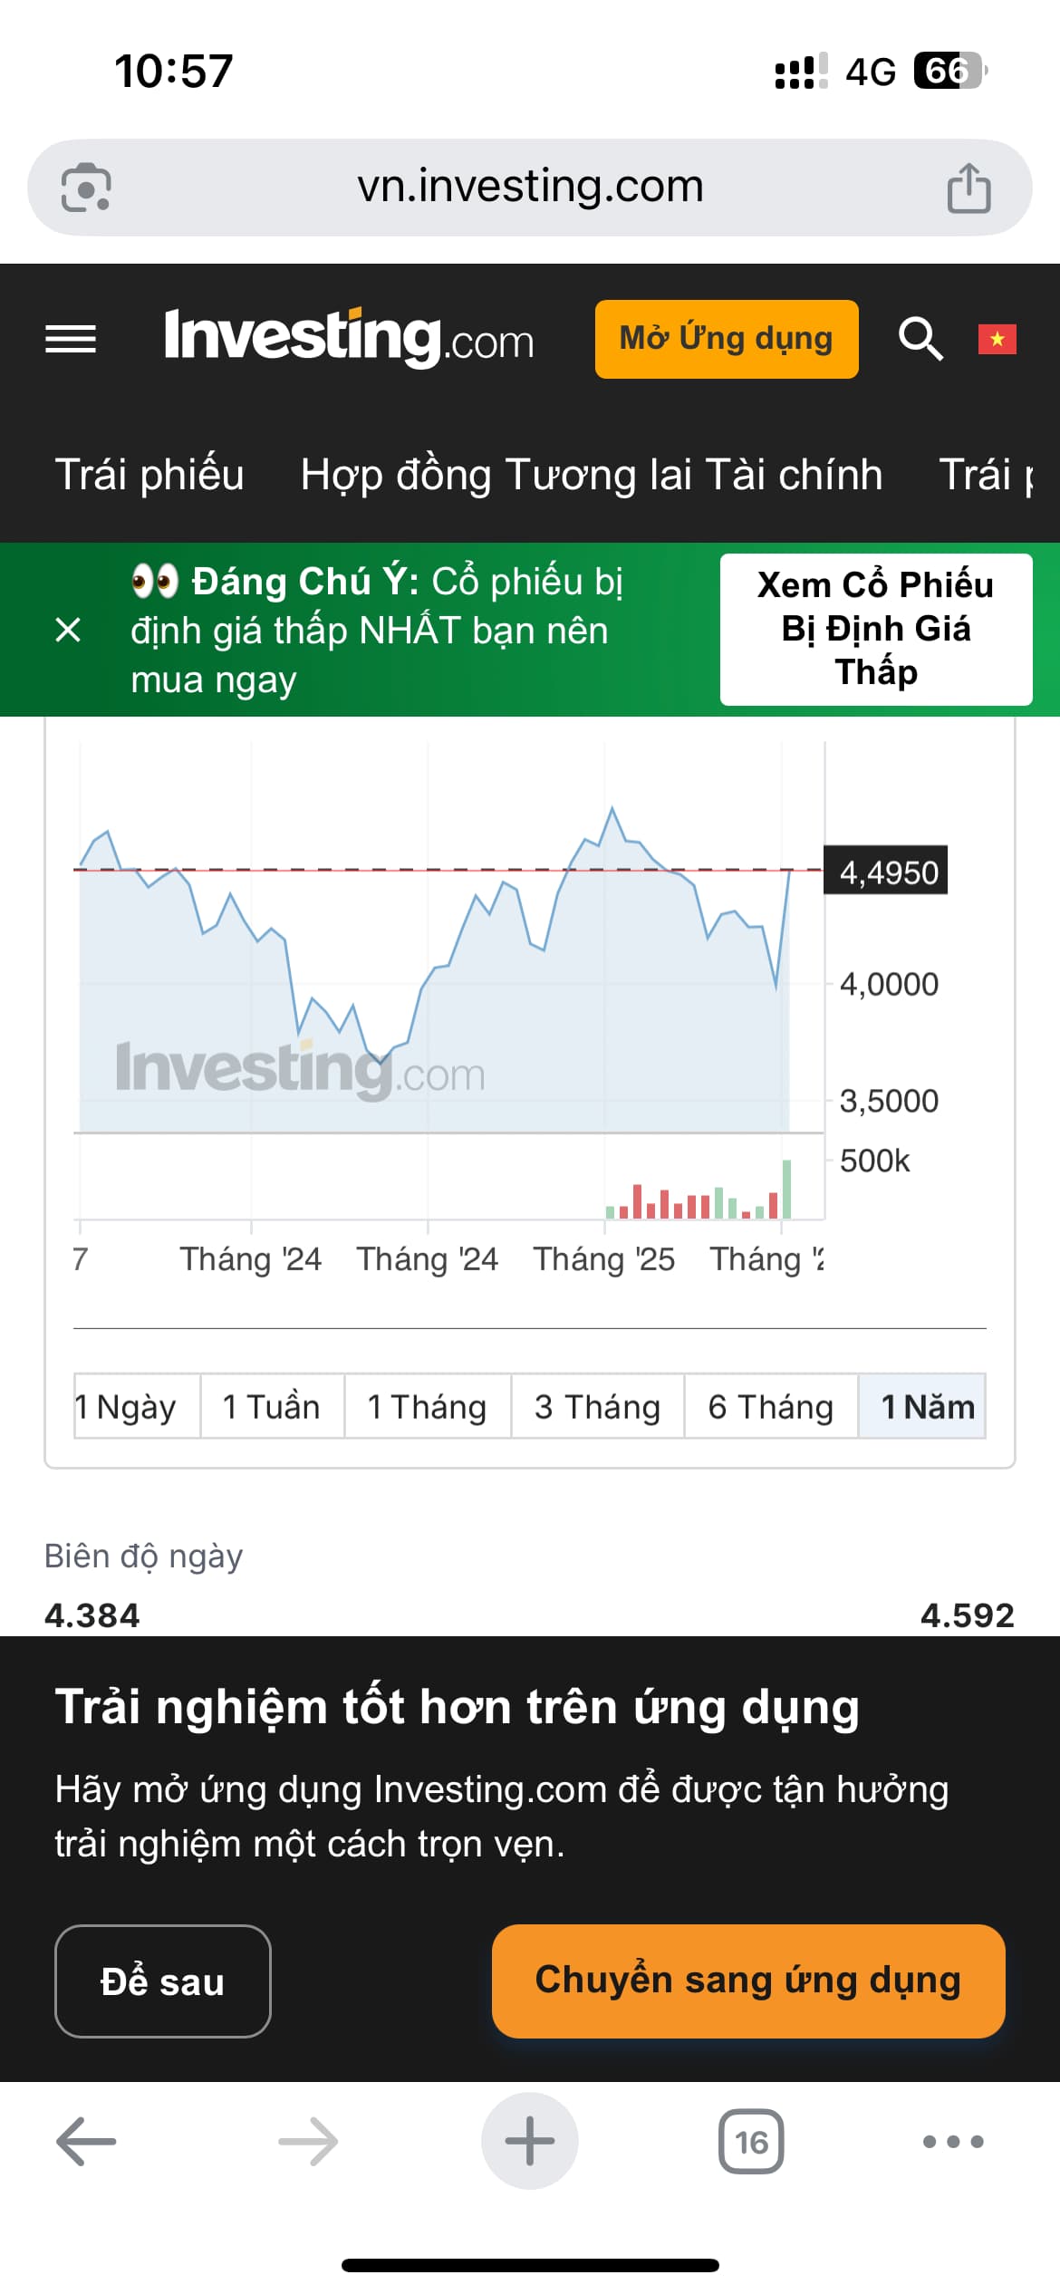The image size is (1060, 2294).
Task: Open the browser three-dots menu
Action: tap(953, 2142)
